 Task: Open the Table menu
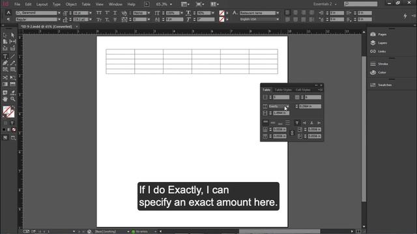point(86,5)
